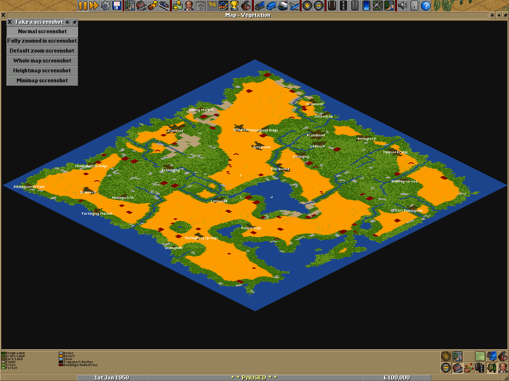The width and height of the screenshot is (509, 381).
Task: Take a Normal screenshot
Action: pos(42,31)
